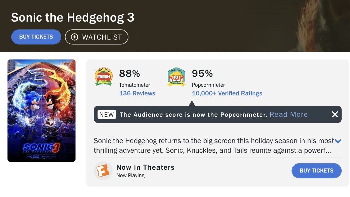
Task: Click the Certified Fresh tomato badge
Action: (104, 77)
